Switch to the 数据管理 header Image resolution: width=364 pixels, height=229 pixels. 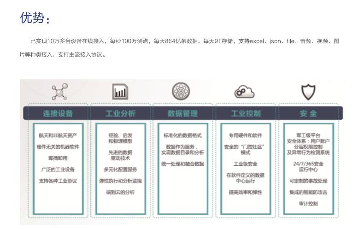pos(182,113)
